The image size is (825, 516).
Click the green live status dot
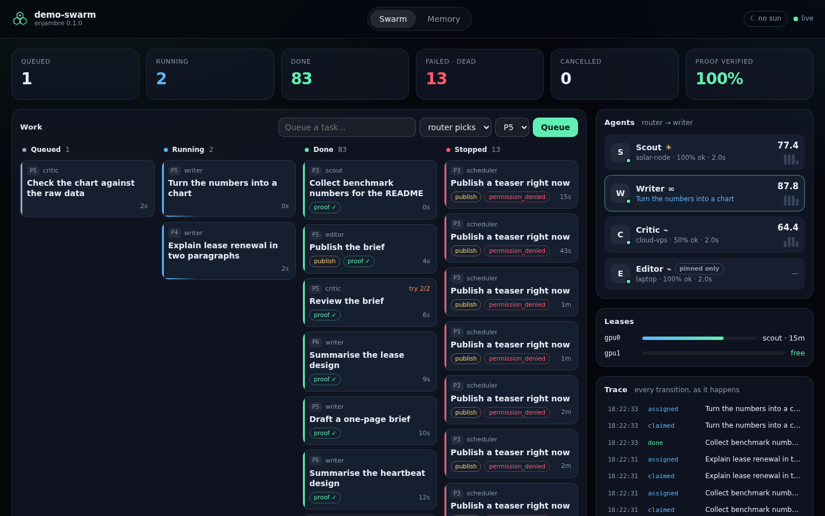pos(796,19)
